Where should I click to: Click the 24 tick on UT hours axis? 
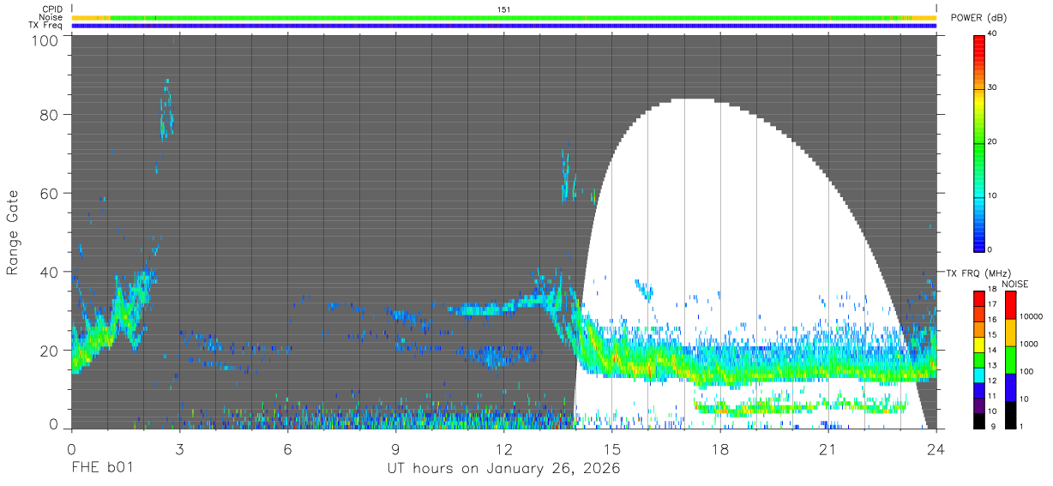pyautogui.click(x=936, y=448)
